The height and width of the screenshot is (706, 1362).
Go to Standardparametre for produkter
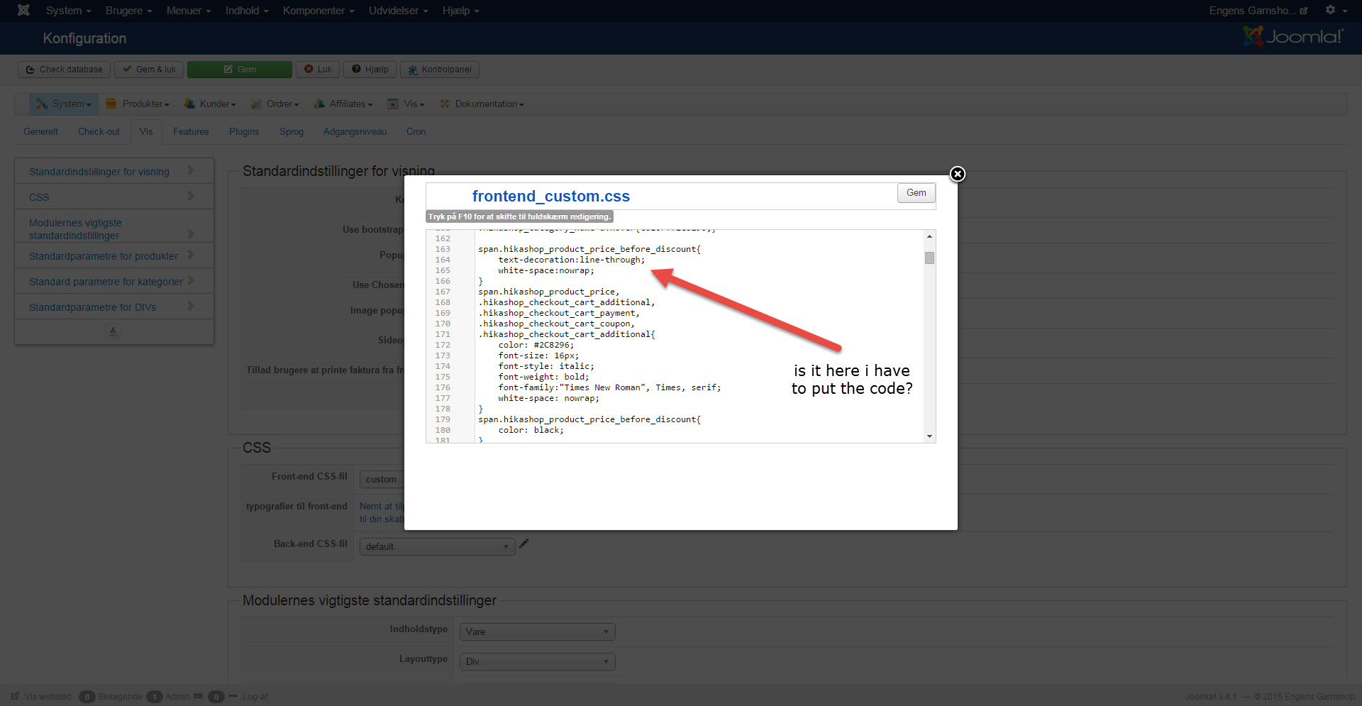tap(113, 255)
